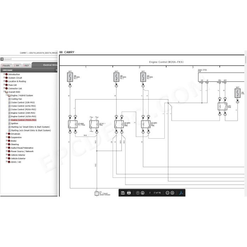Switch to the Results tab

tap(6, 66)
